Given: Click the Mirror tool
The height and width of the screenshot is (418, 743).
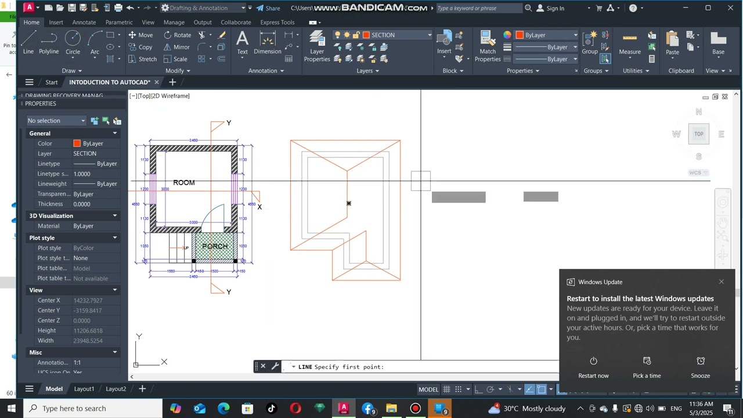Looking at the screenshot, I should [176, 47].
